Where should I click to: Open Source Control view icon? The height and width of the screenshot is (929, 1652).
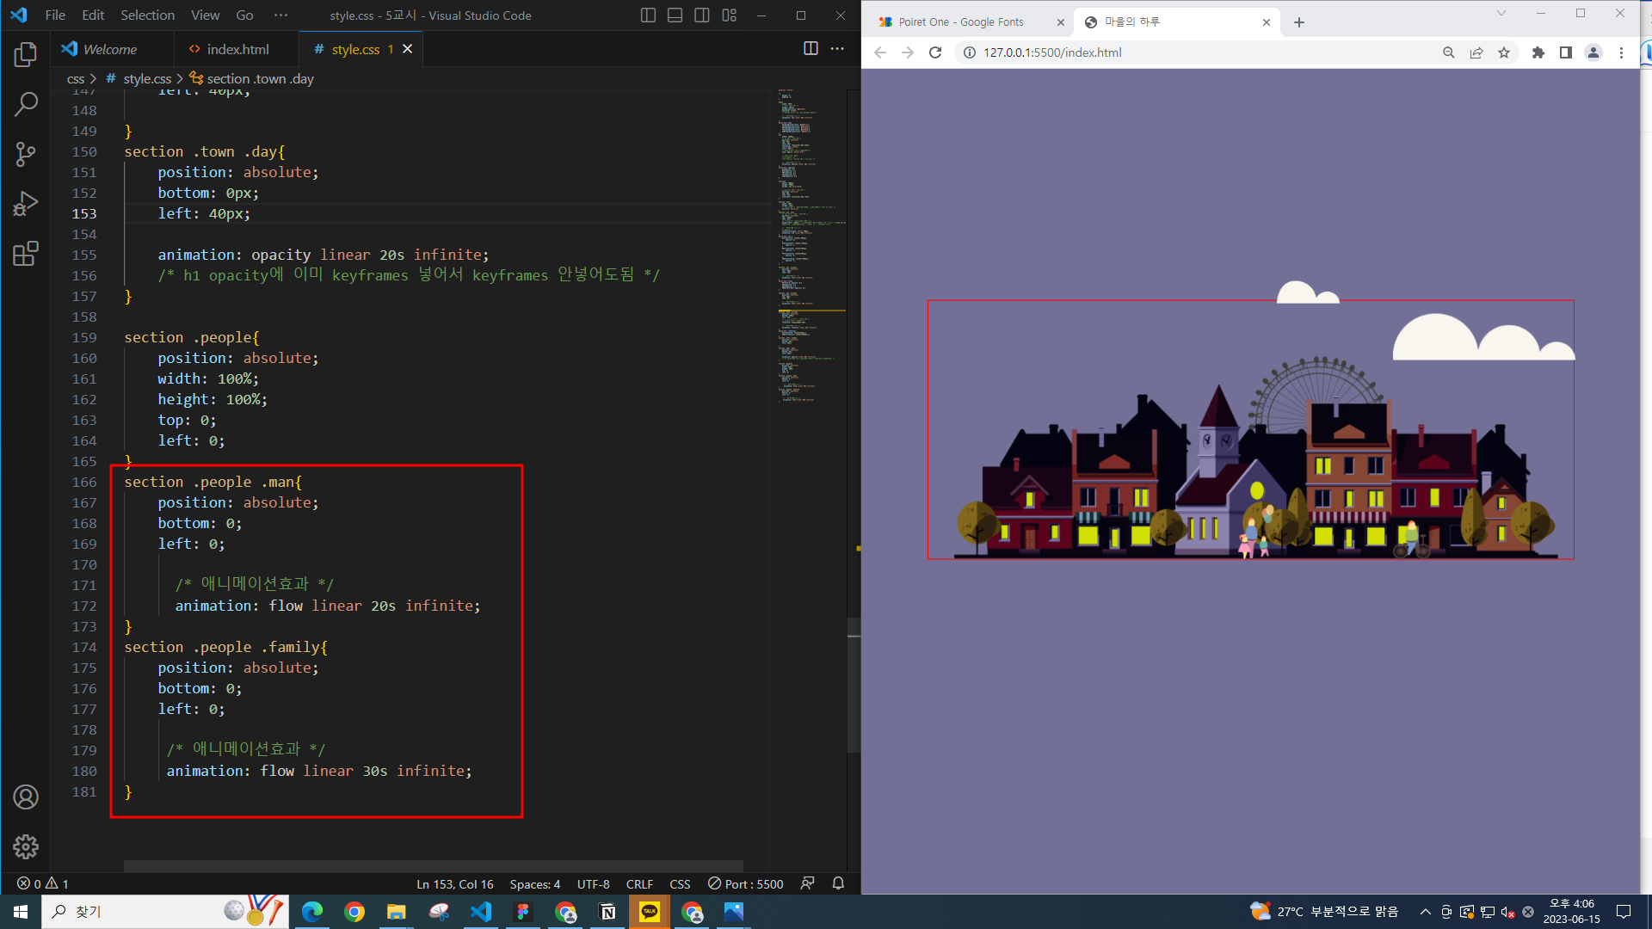26,155
